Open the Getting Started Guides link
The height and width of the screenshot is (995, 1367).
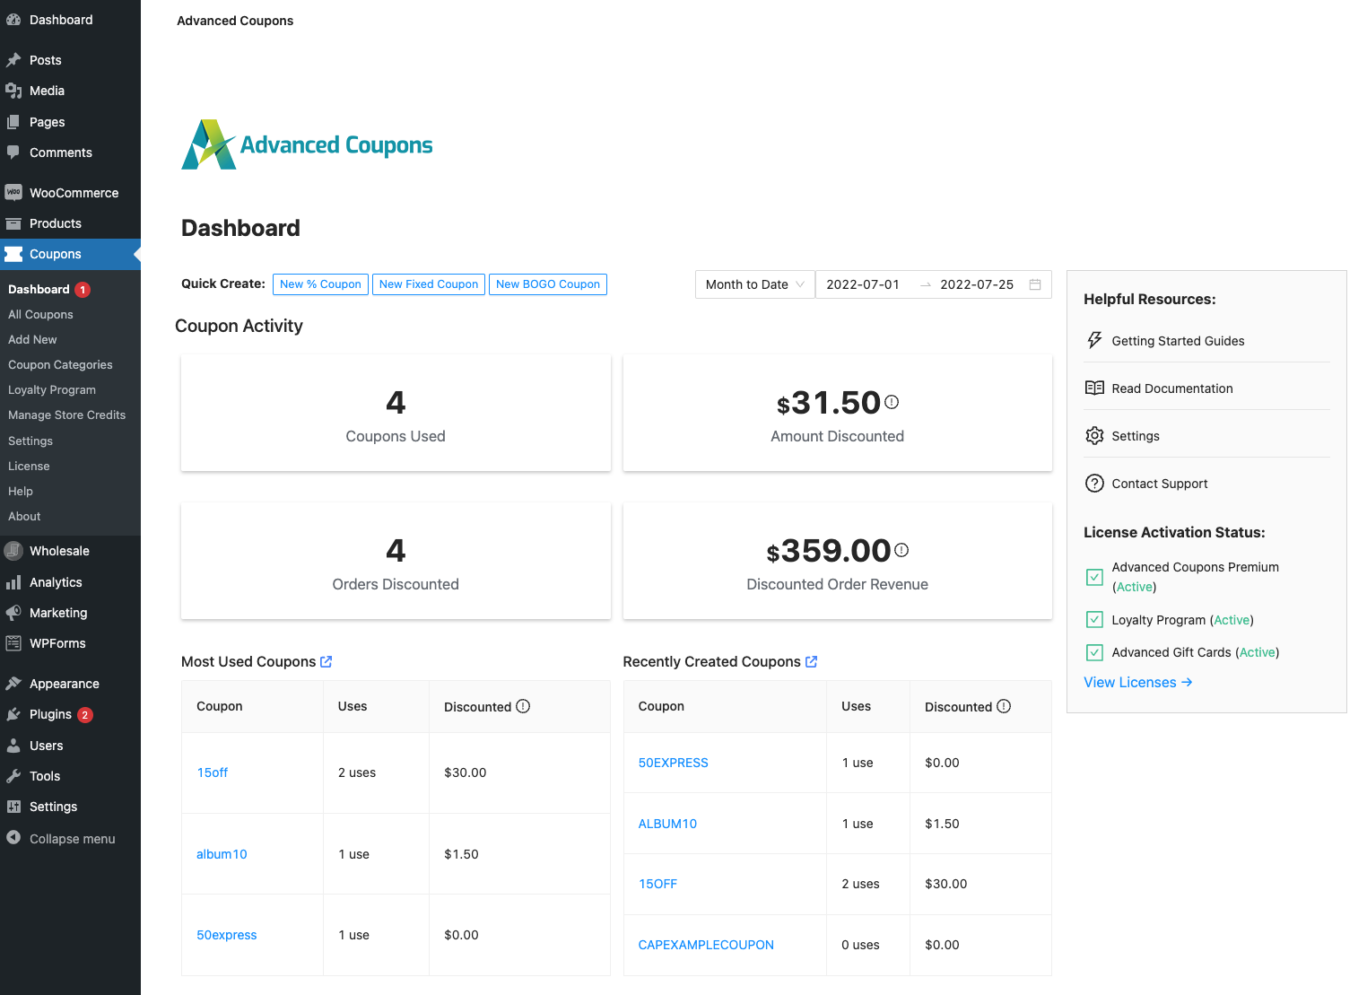(x=1178, y=341)
